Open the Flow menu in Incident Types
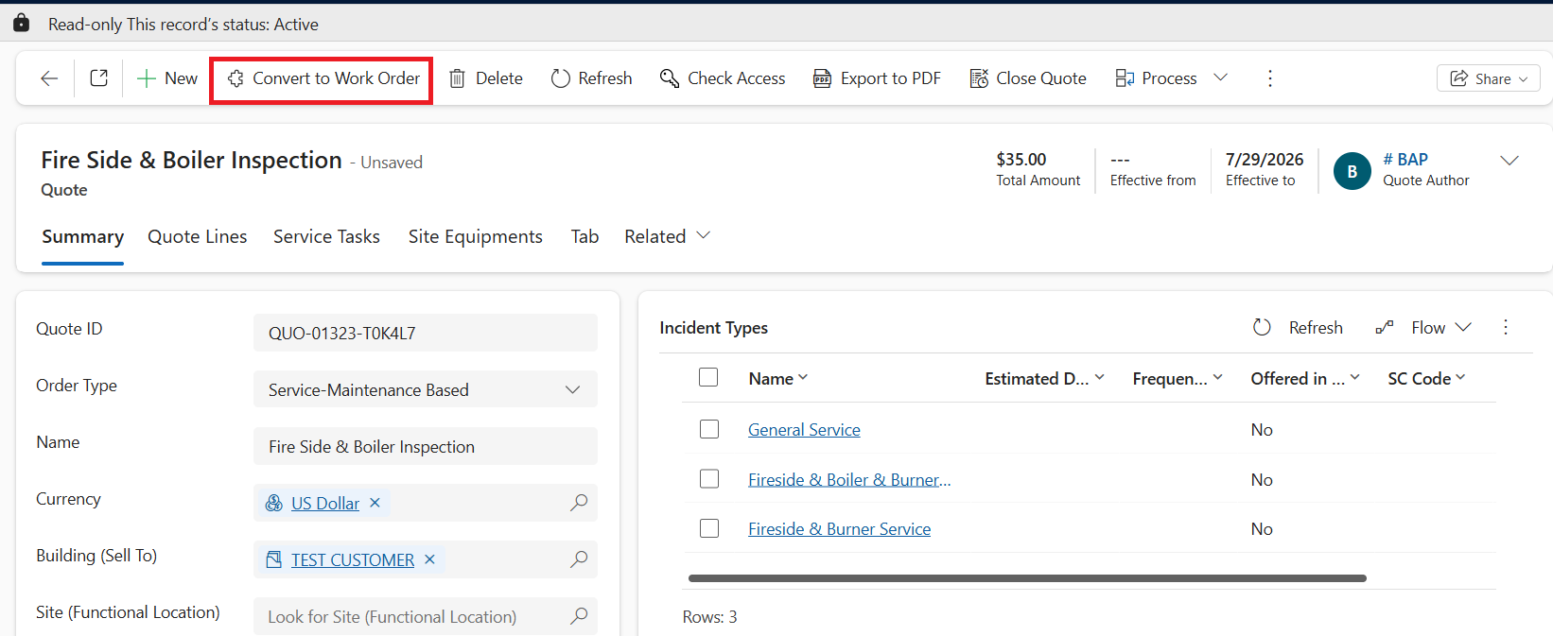Screen dimensions: 1553x636 pyautogui.click(x=1423, y=327)
